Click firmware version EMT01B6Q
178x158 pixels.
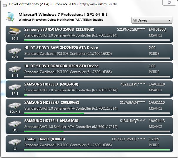pyautogui.click(x=157, y=29)
